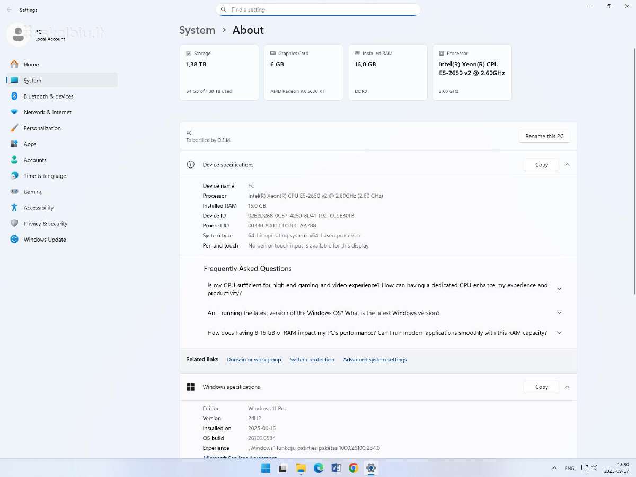Click the Device specifications info icon
The image size is (636, 477).
point(191,165)
